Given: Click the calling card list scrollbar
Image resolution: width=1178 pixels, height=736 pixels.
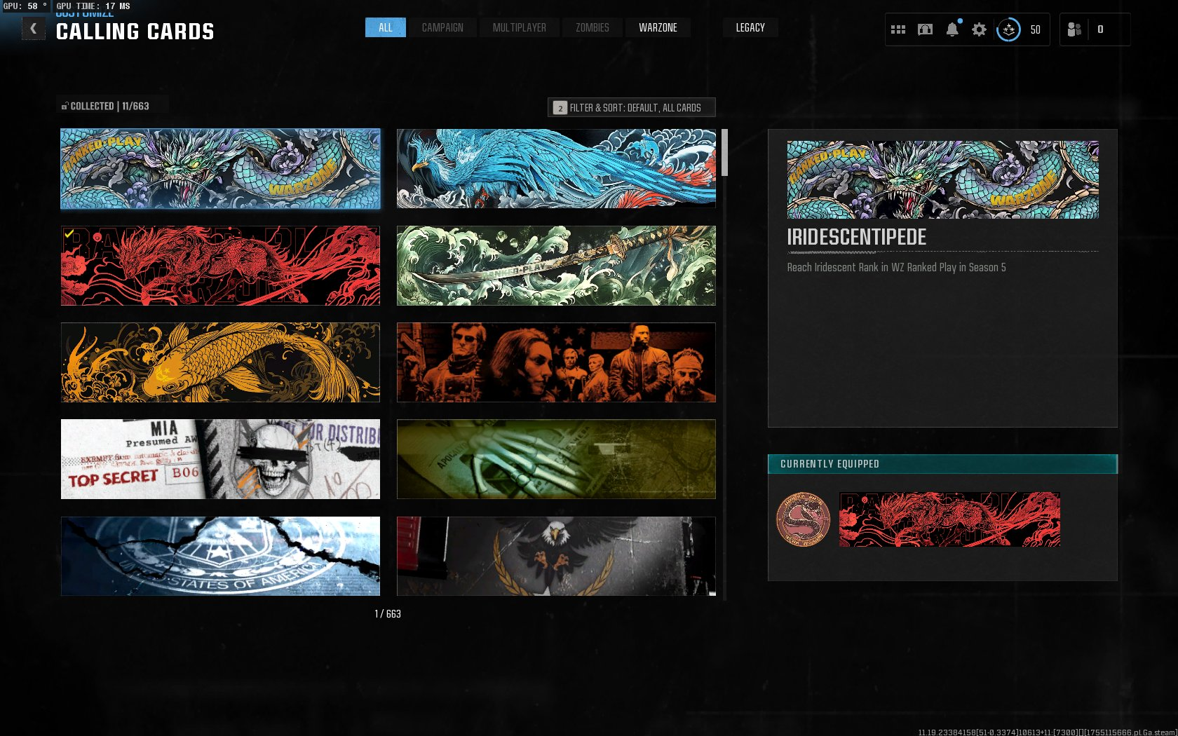Looking at the screenshot, I should pos(724,152).
